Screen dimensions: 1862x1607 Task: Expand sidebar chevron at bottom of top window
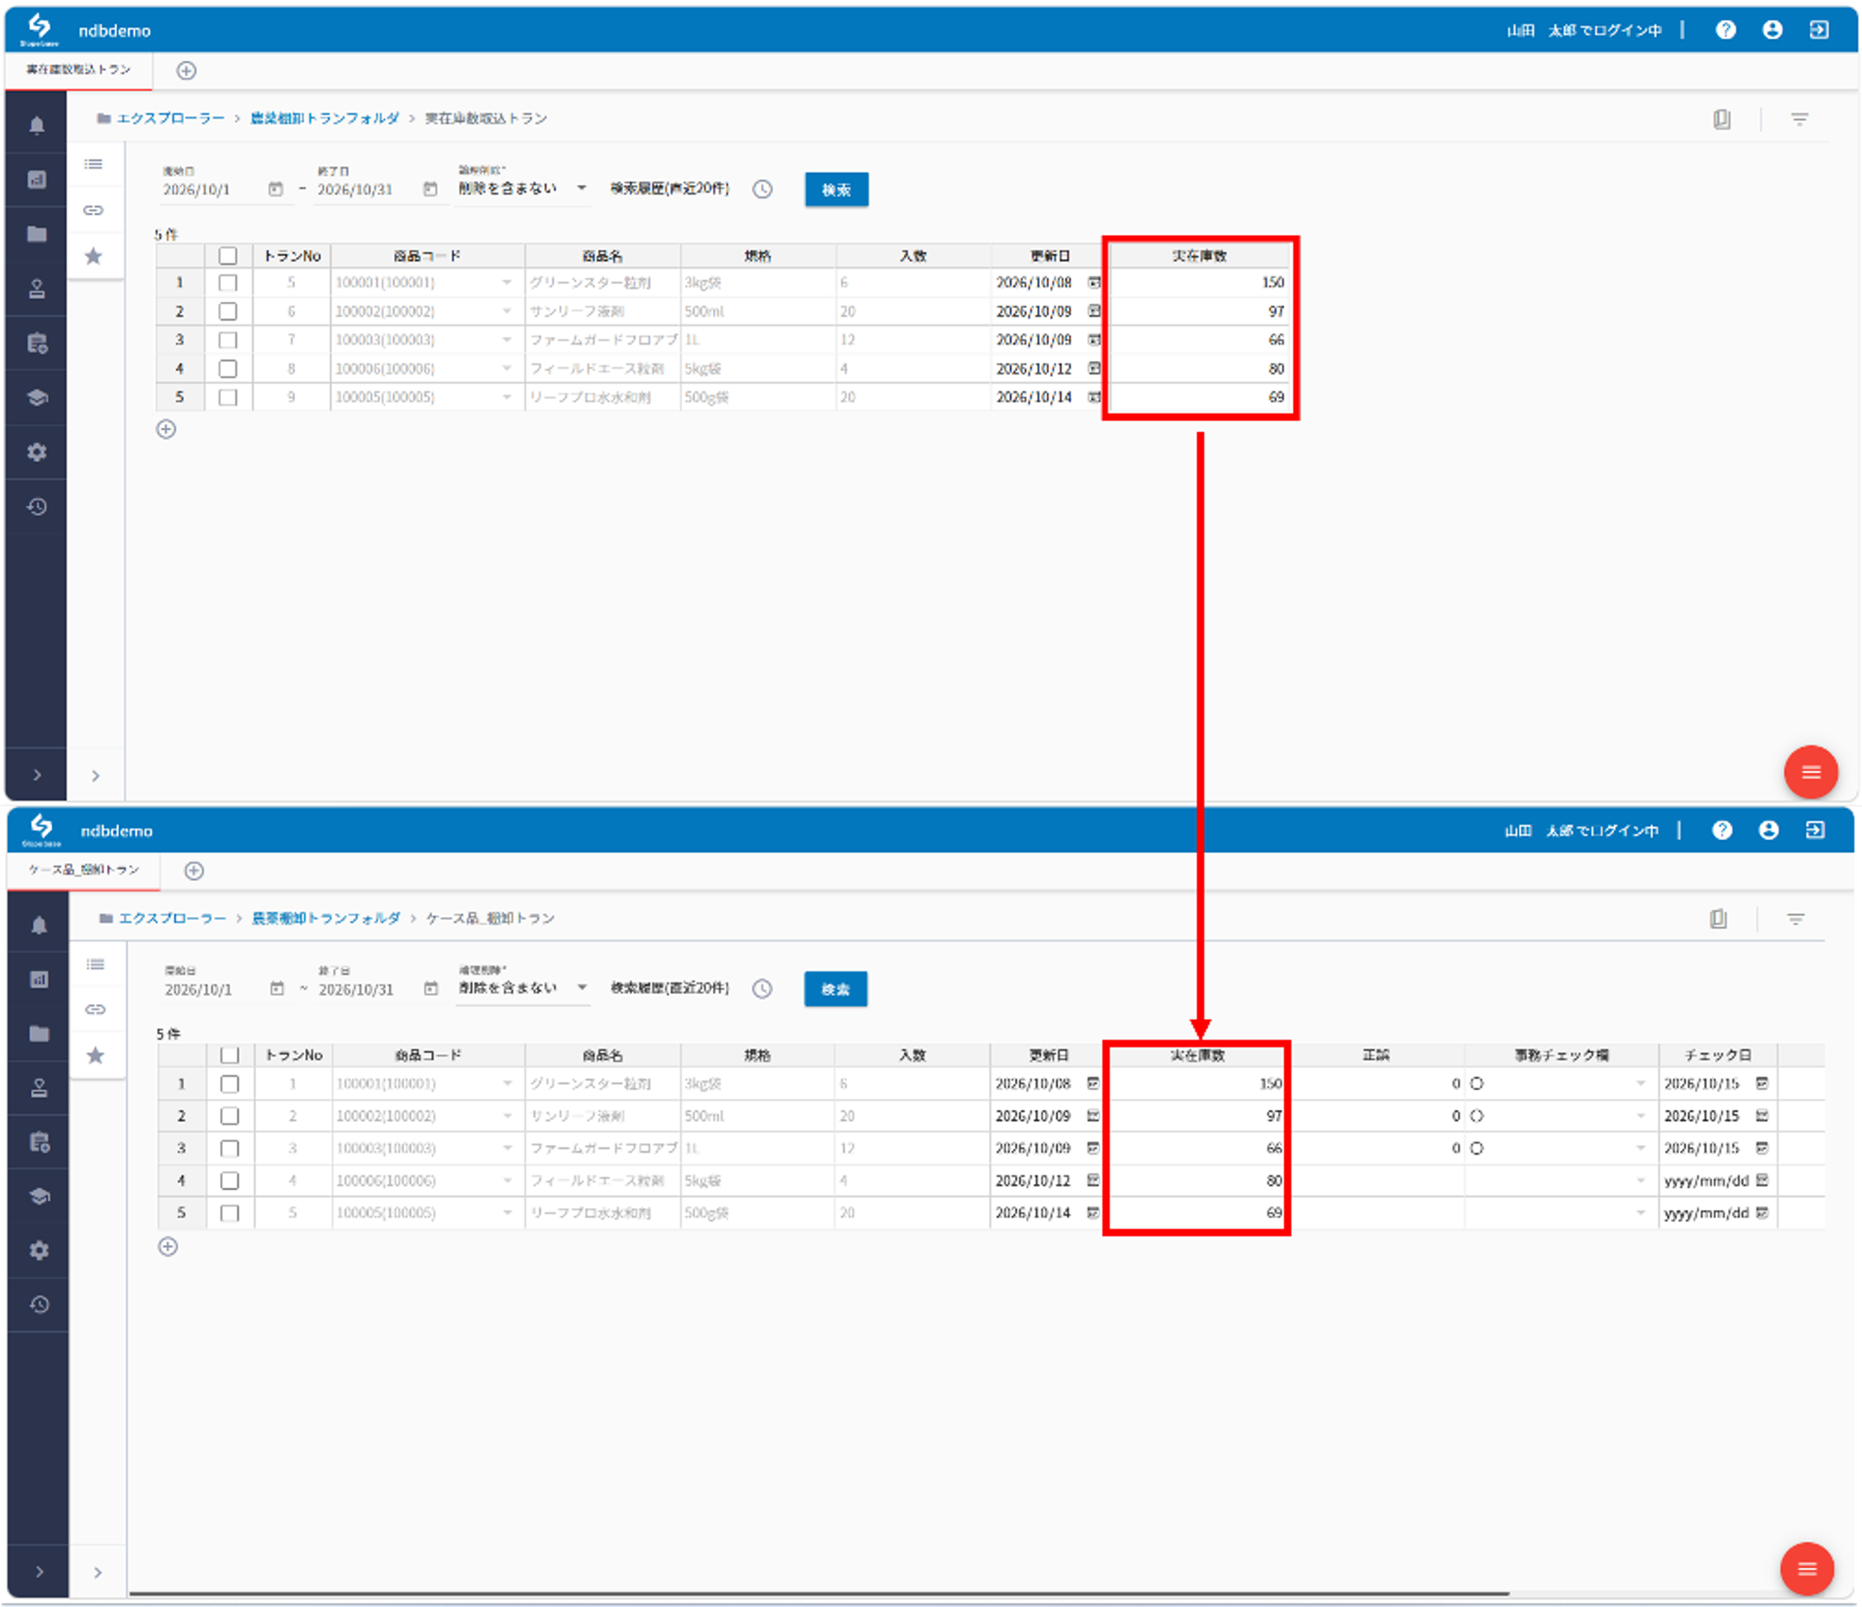tap(37, 776)
